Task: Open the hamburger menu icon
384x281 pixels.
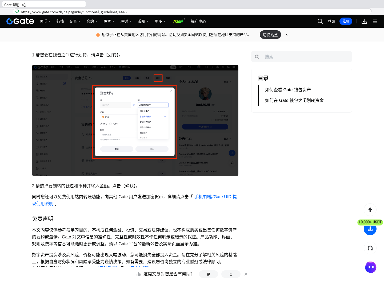Action: click(x=375, y=21)
